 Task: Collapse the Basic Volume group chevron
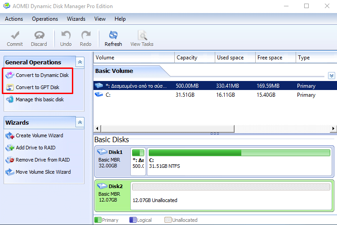pyautogui.click(x=332, y=76)
